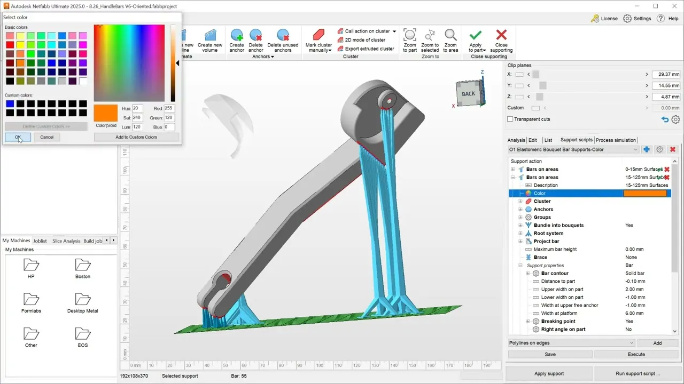This screenshot has height=384, width=684.
Task: Enable the Transparent cuts checkbox
Action: [x=510, y=119]
